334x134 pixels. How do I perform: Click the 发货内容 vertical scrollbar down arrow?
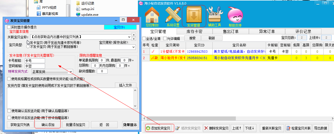click(135, 106)
